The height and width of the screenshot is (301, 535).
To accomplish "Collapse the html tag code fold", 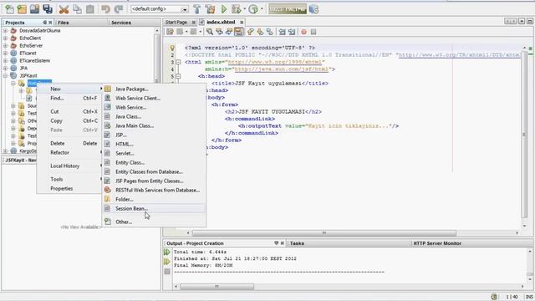I will click(178, 62).
